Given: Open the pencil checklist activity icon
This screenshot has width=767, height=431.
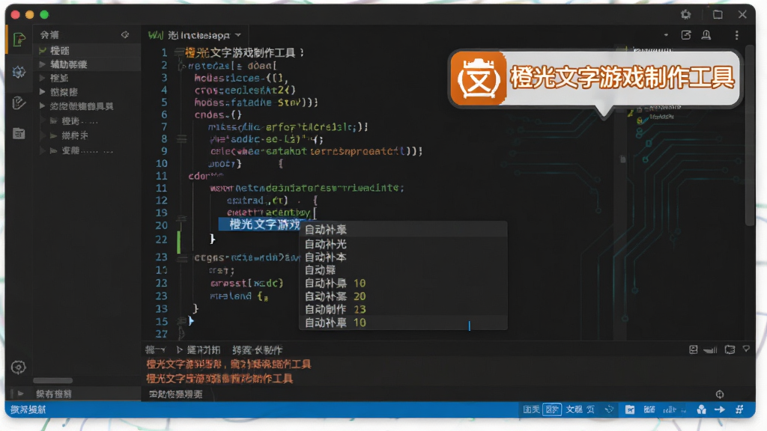Looking at the screenshot, I should coord(19,103).
